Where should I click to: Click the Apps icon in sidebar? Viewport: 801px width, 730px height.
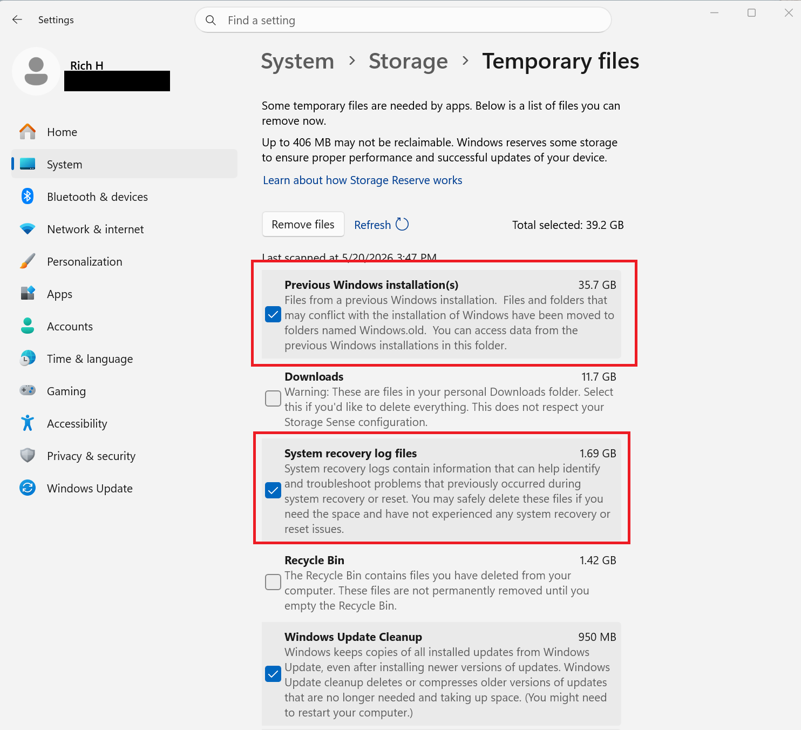(x=28, y=293)
